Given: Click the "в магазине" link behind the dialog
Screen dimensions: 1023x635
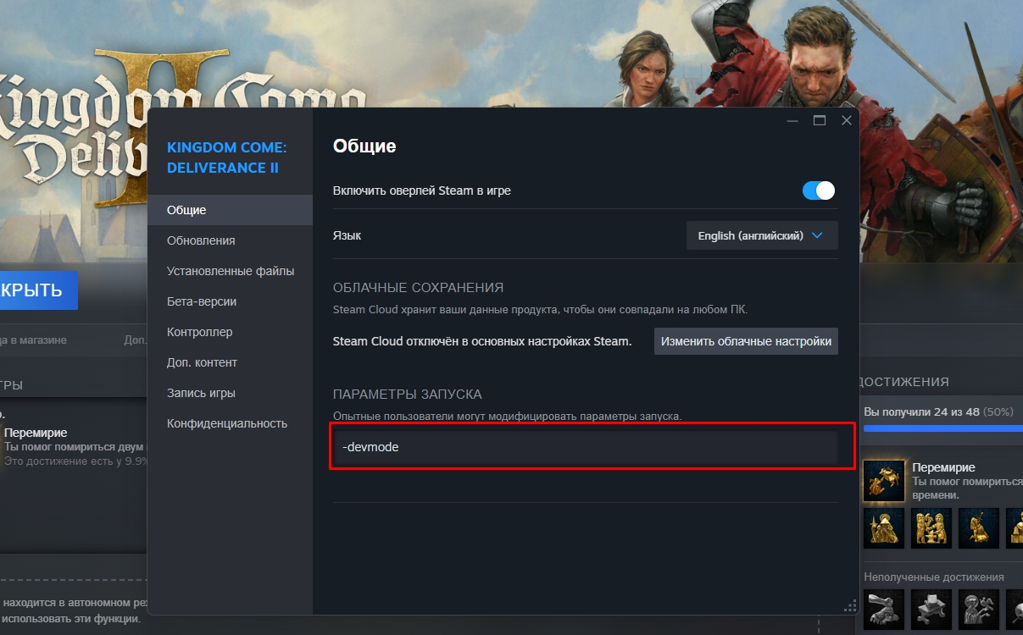Looking at the screenshot, I should click(x=38, y=340).
